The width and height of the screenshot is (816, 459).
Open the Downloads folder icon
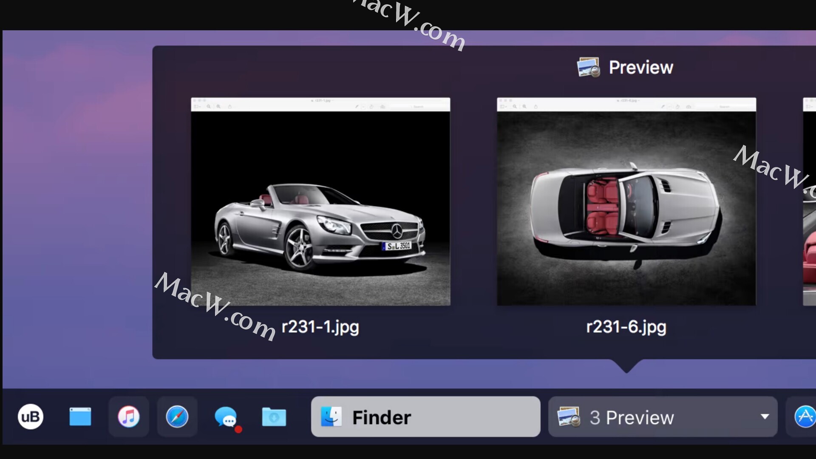click(x=274, y=416)
